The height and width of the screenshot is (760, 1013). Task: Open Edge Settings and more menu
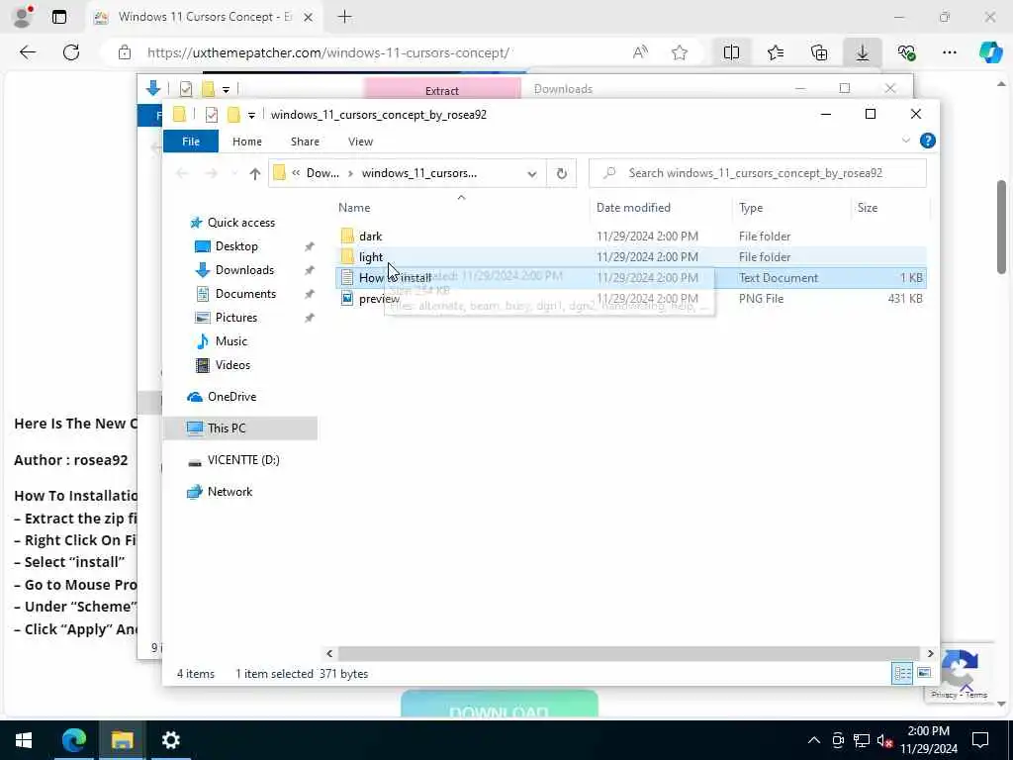tap(949, 53)
